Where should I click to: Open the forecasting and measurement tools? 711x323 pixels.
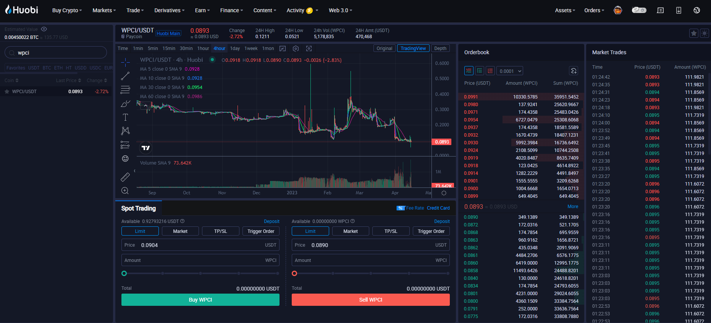click(x=125, y=145)
